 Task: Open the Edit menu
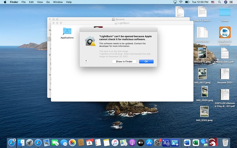coord(31,2)
